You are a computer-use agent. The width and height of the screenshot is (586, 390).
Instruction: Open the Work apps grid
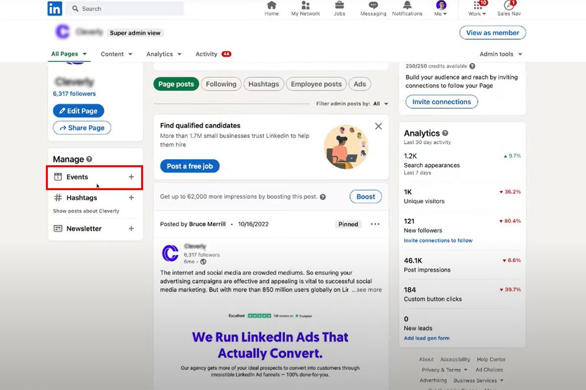(x=478, y=6)
